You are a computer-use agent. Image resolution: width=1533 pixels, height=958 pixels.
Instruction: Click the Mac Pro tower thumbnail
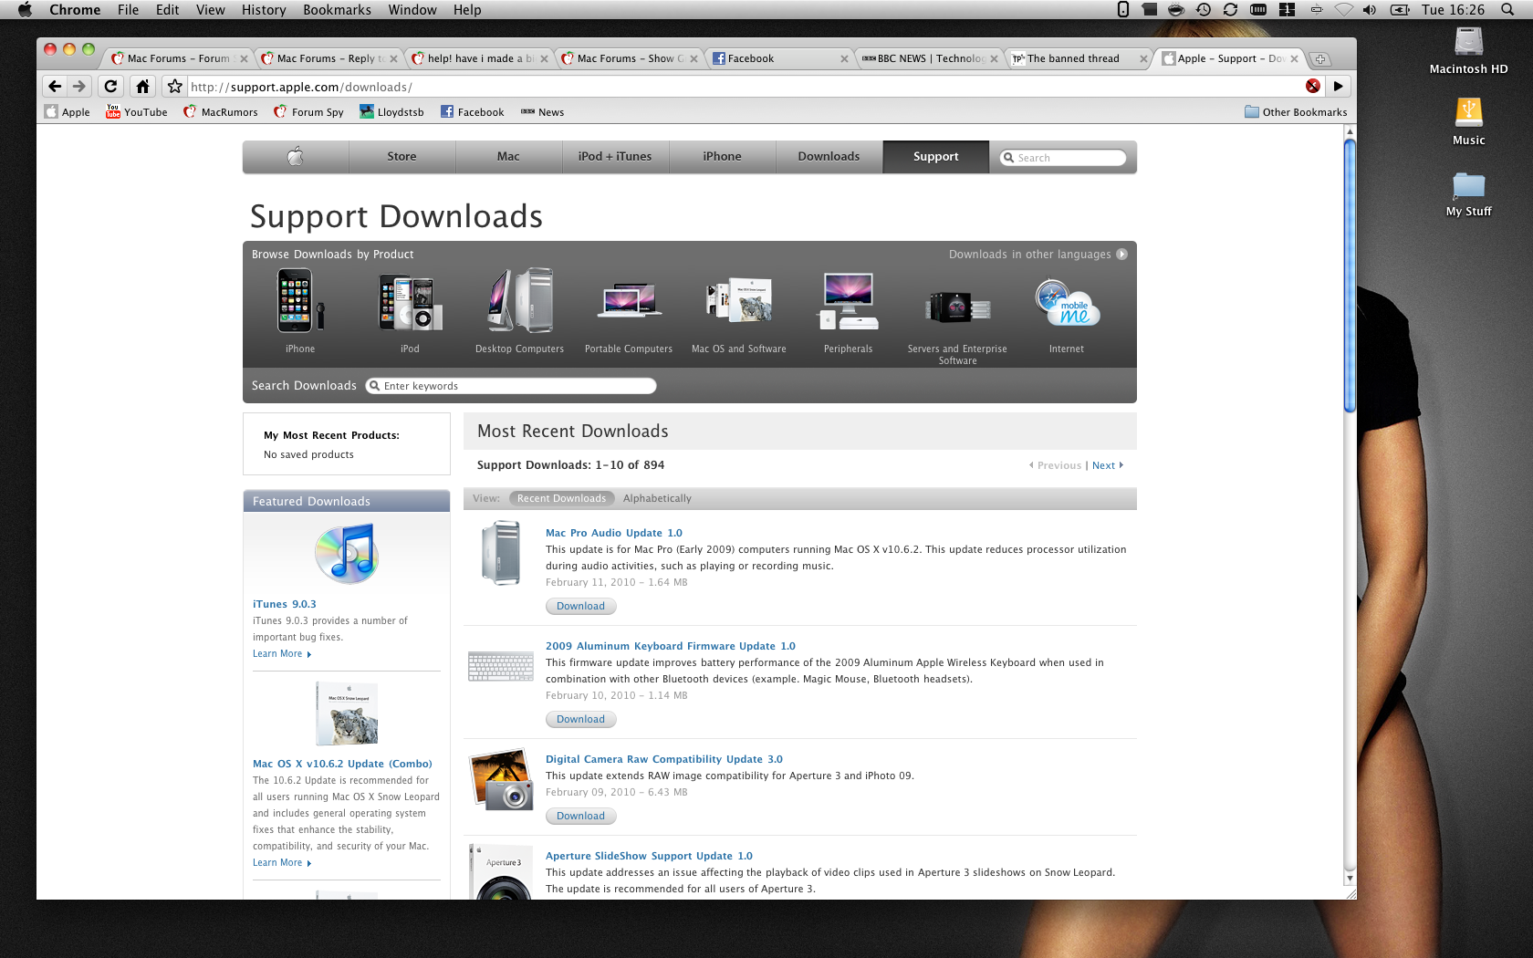501,553
